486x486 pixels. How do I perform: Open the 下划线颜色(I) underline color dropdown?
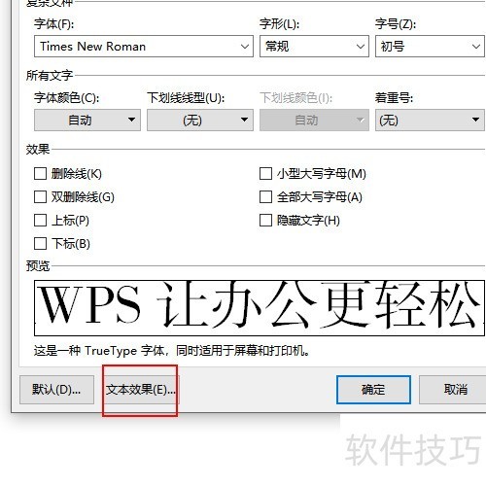[314, 121]
